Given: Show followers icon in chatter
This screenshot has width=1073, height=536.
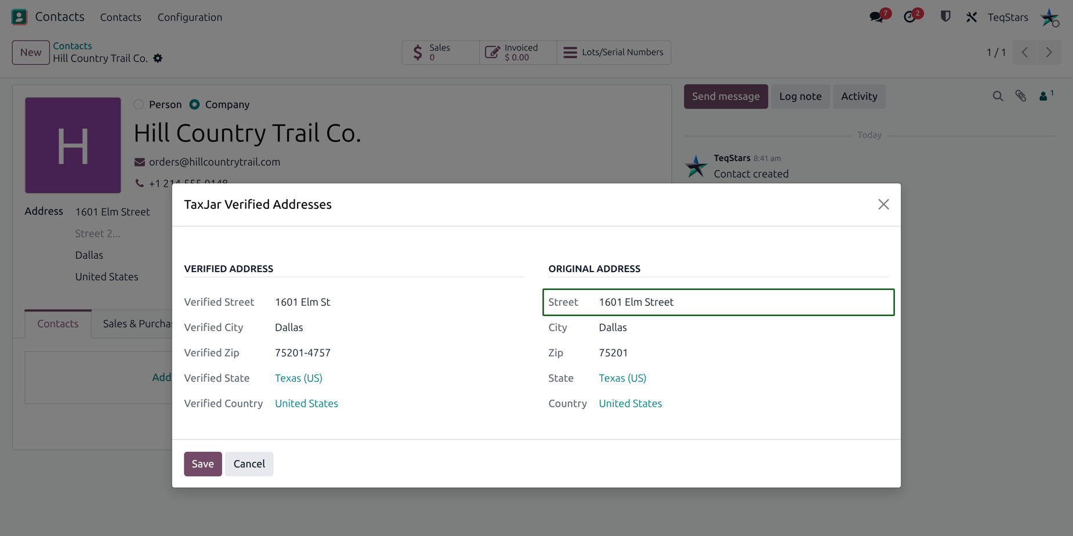Looking at the screenshot, I should tap(1046, 96).
